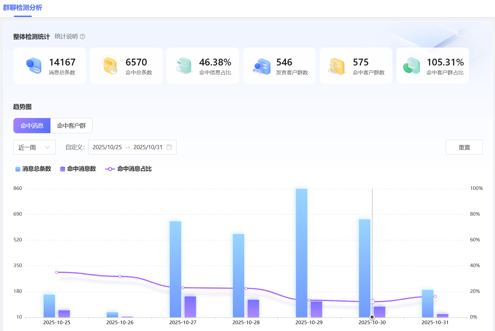Switch to the 命中客户群 tab
The height and width of the screenshot is (331, 495).
coord(71,126)
